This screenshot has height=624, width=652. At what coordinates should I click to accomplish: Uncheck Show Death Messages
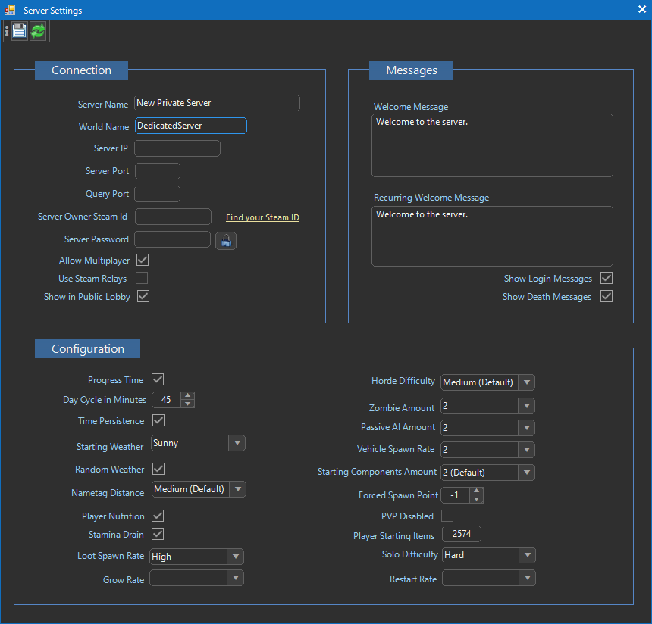pyautogui.click(x=607, y=296)
